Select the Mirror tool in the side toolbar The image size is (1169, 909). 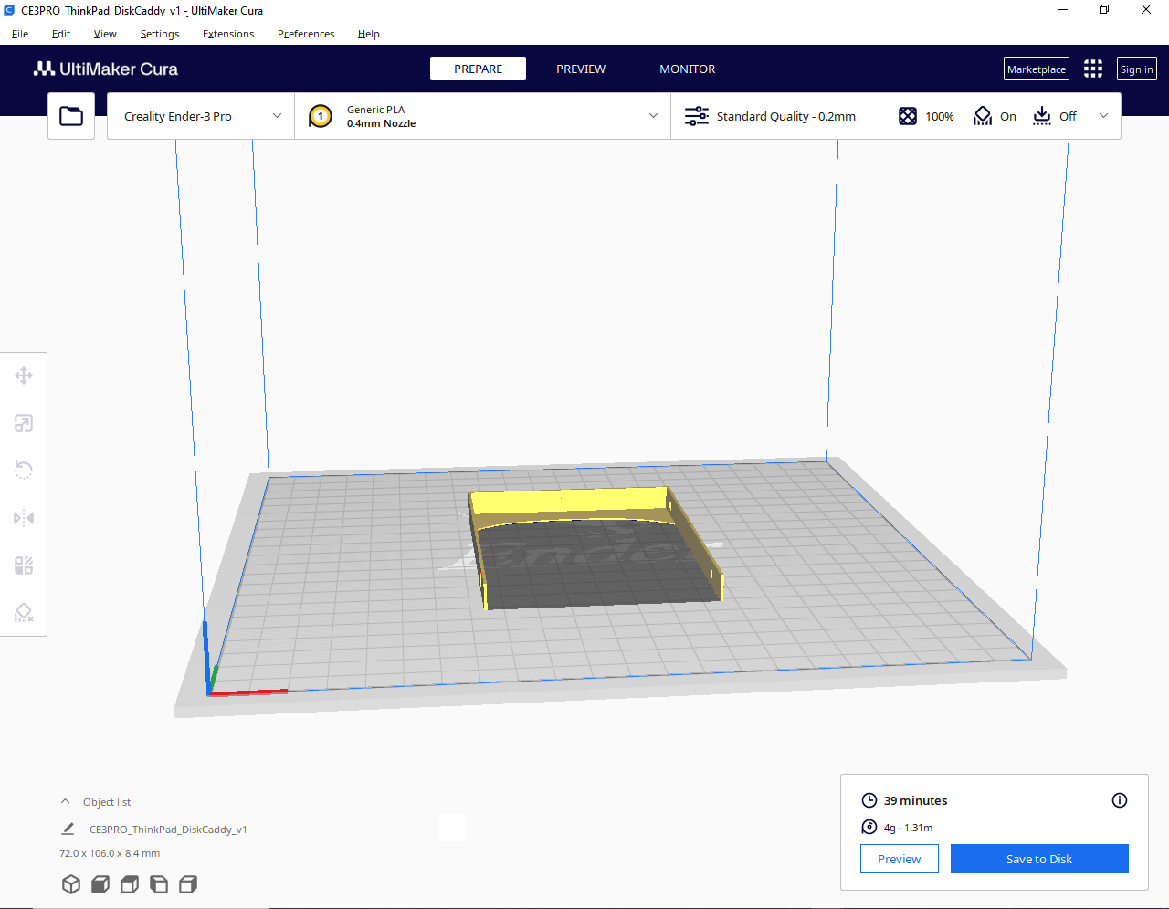(x=24, y=518)
